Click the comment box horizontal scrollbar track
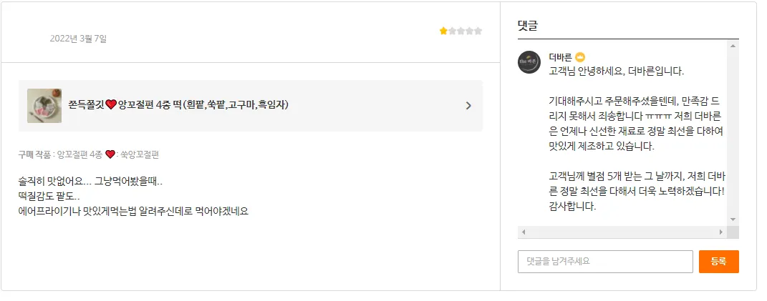Screen dimensions: 767x301 pos(622,232)
